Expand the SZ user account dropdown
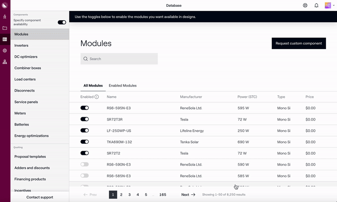 (330, 5)
